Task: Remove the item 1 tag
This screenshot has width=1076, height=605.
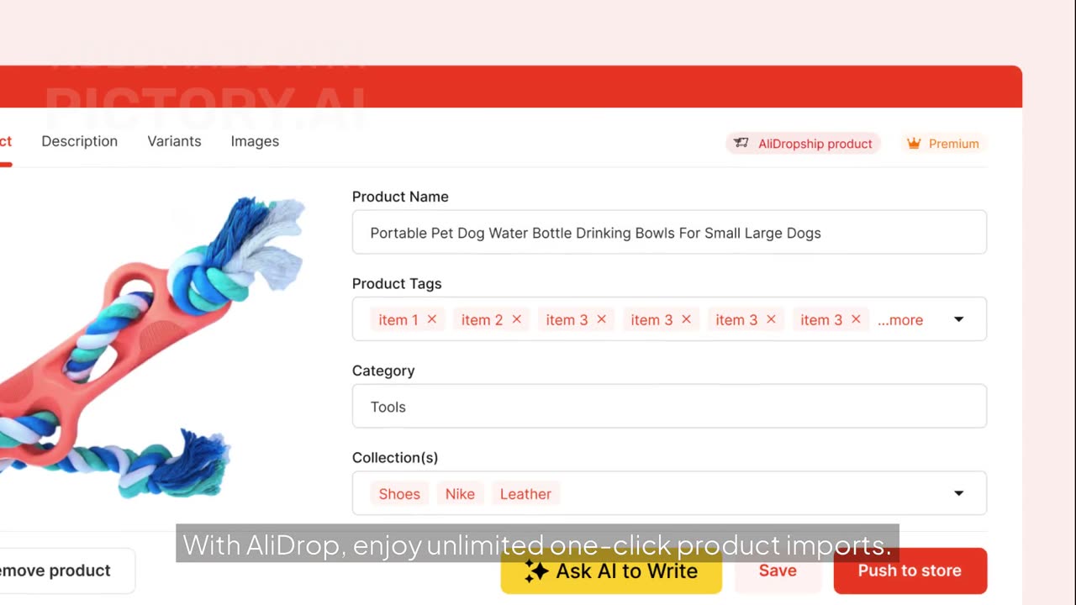Action: (432, 319)
